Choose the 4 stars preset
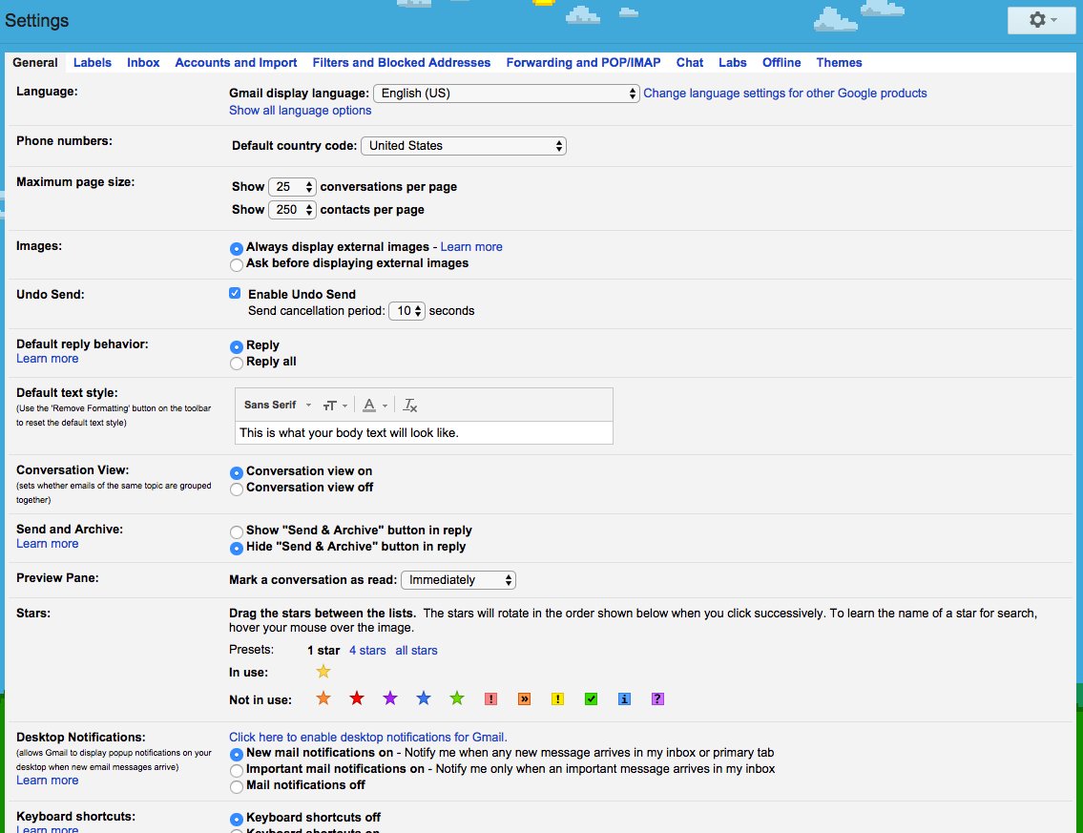The image size is (1083, 833). coord(367,650)
